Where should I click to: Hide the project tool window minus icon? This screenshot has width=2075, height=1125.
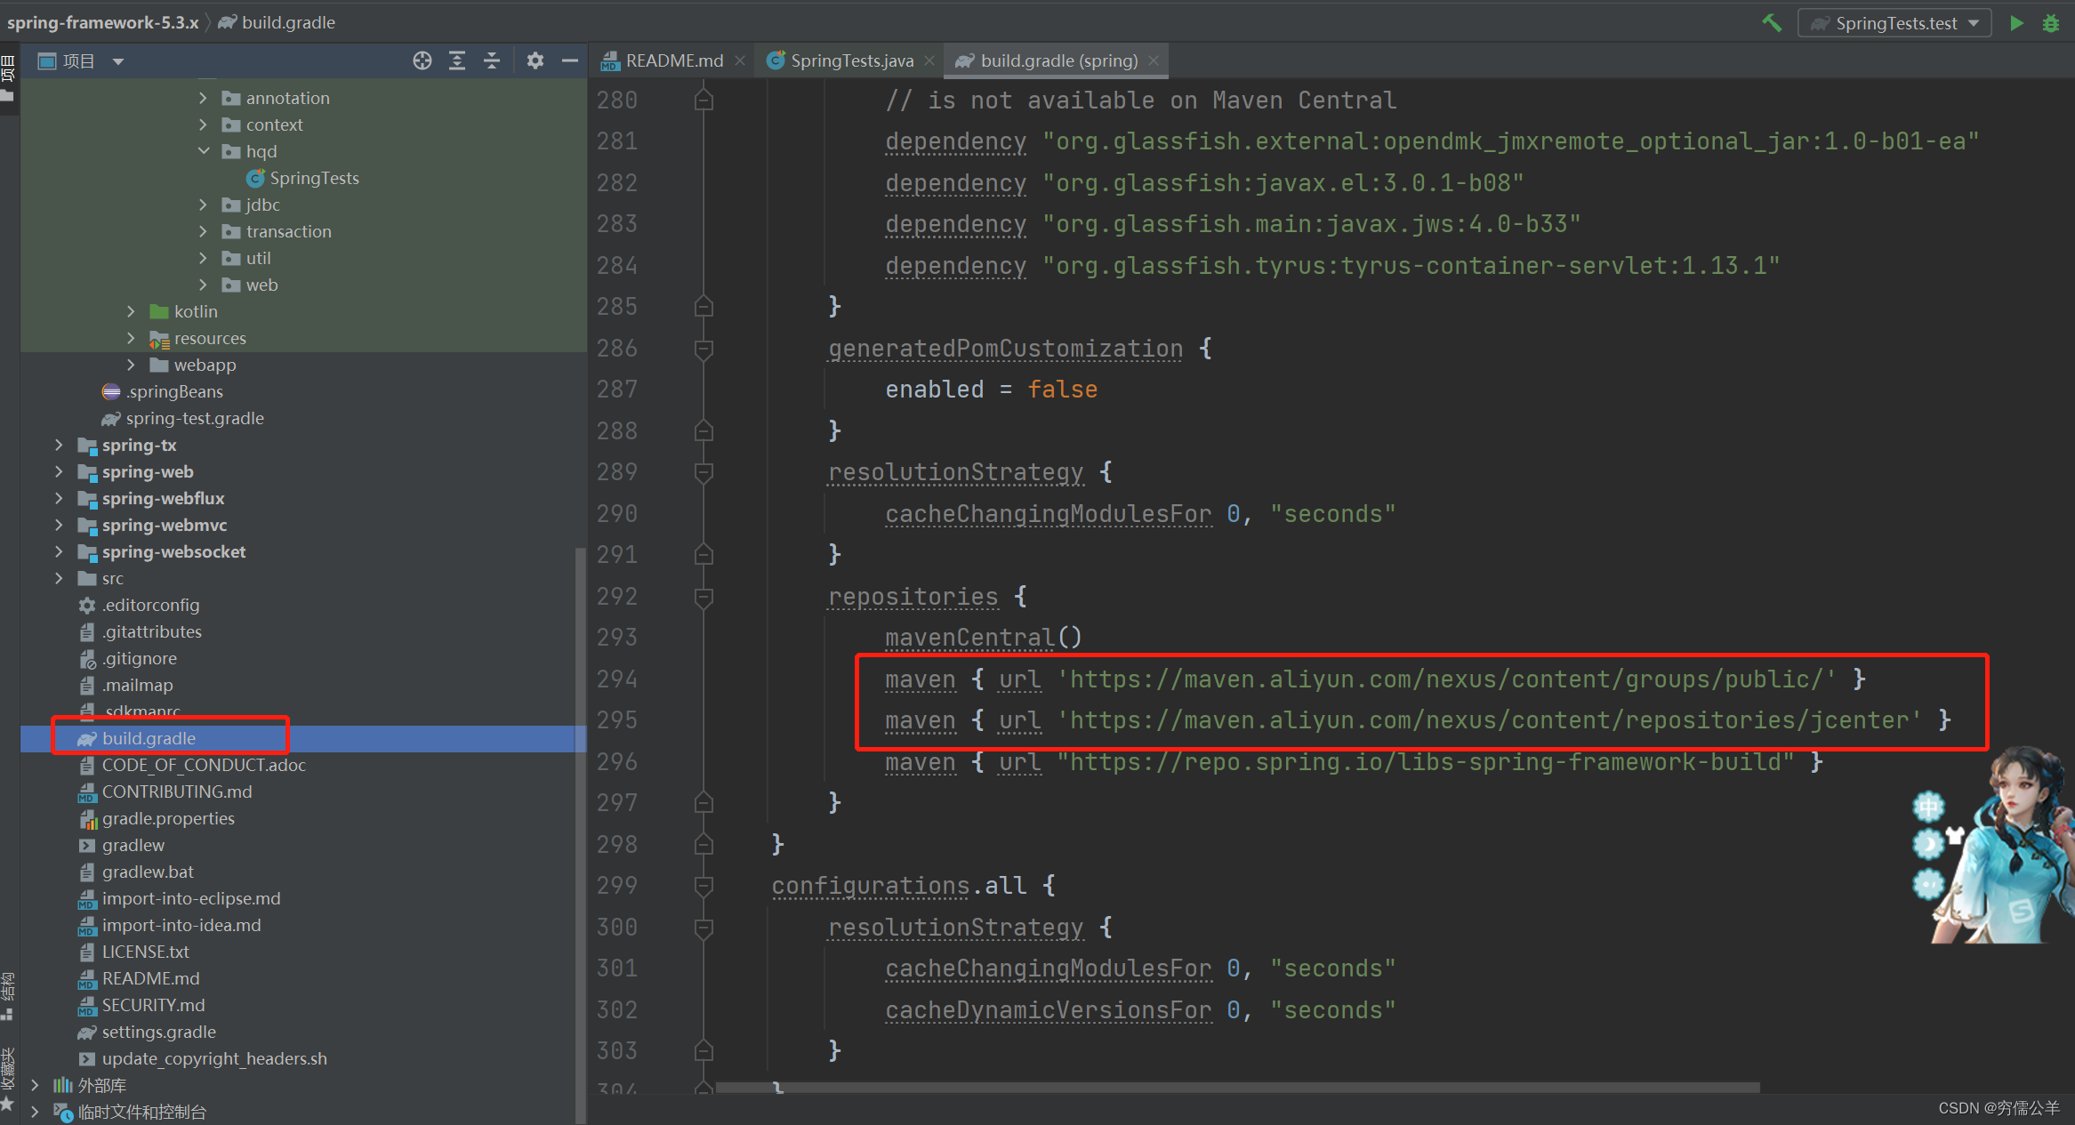(570, 60)
